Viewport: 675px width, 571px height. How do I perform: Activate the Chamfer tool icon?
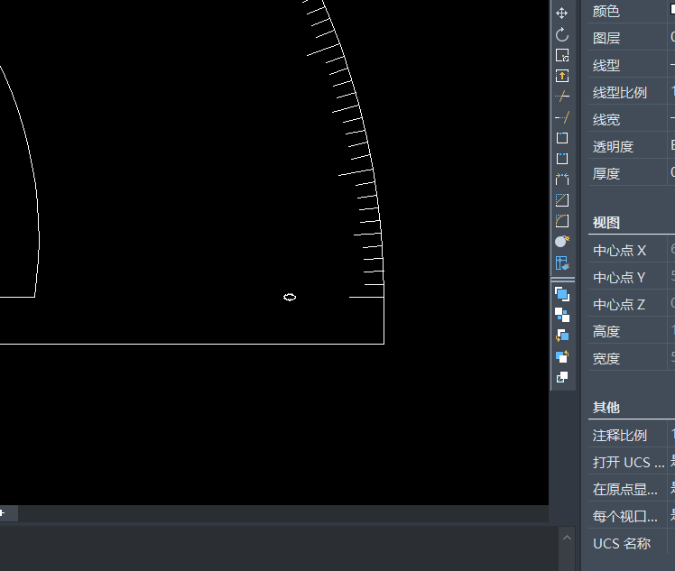pos(562,199)
